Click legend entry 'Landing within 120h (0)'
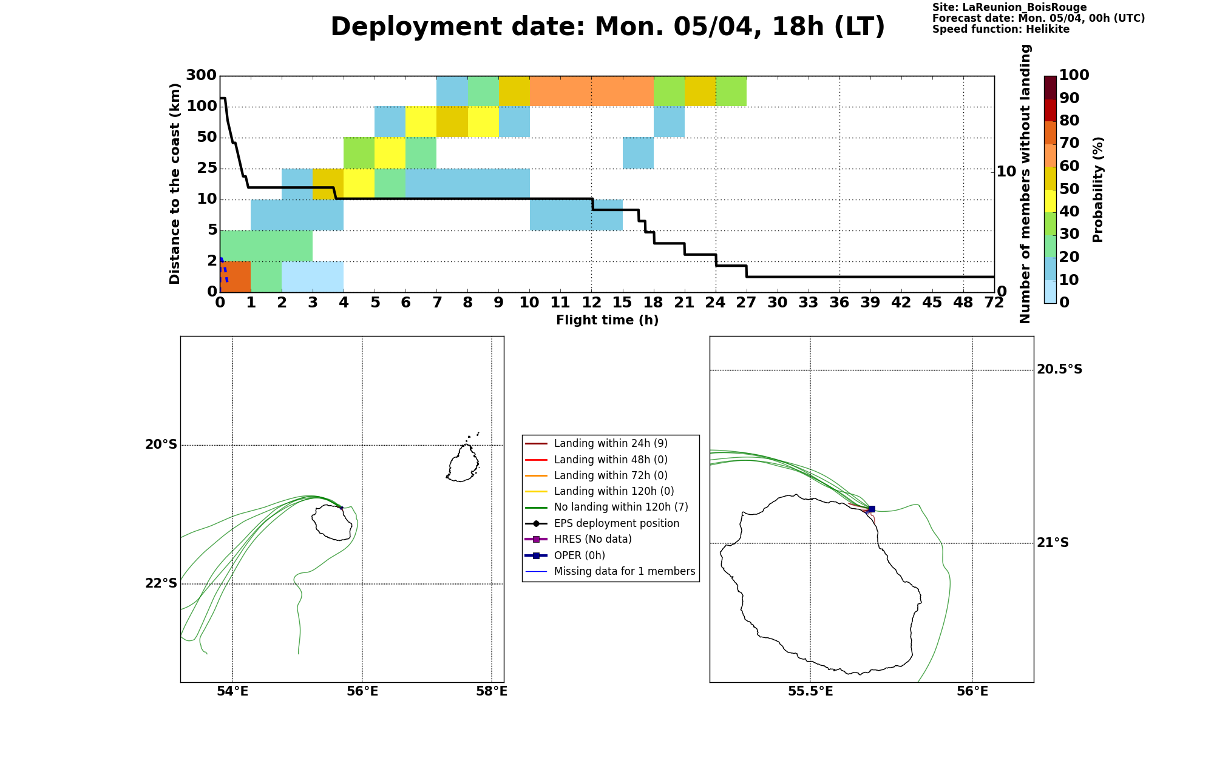The image size is (1214, 758). pyautogui.click(x=614, y=491)
